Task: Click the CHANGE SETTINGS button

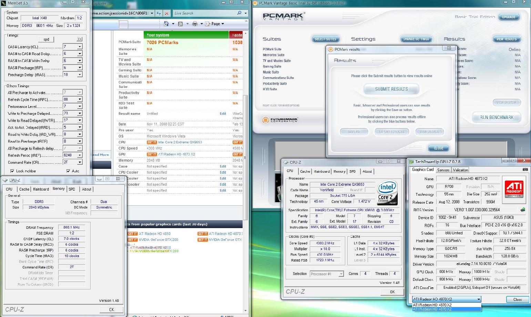Action: [x=416, y=39]
